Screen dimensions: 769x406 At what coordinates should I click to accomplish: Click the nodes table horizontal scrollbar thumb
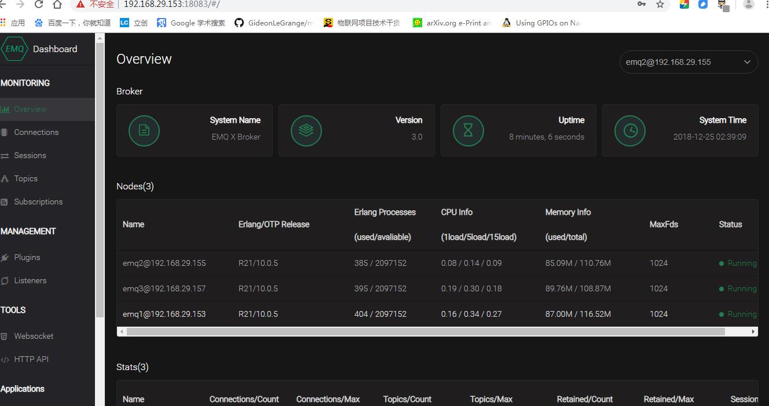426,332
